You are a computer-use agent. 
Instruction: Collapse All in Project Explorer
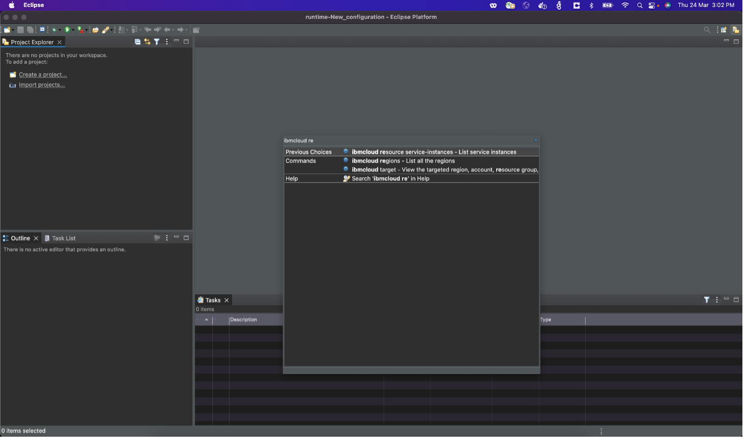[137, 41]
